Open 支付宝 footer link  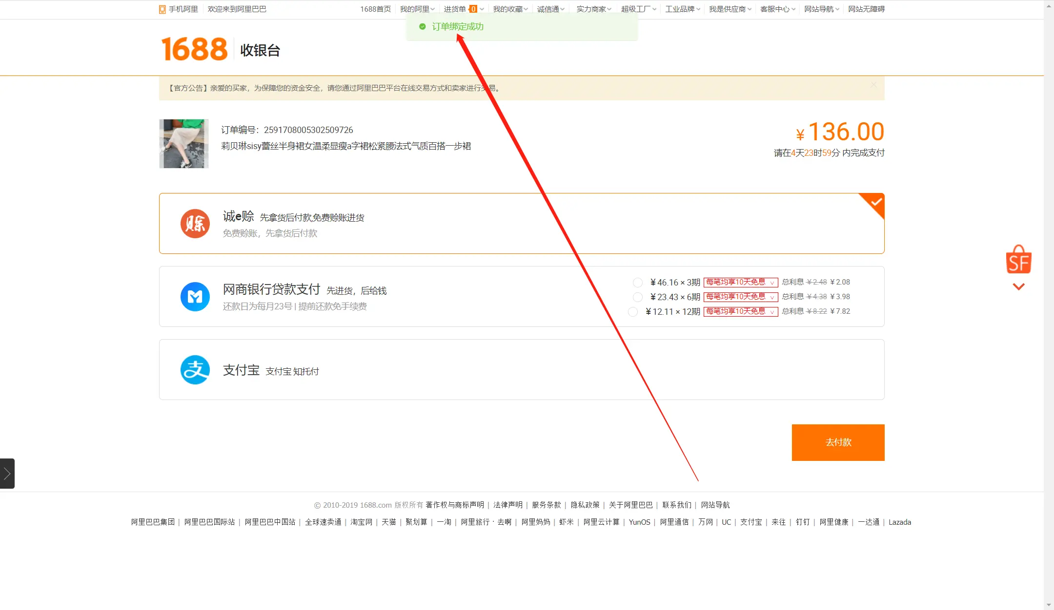point(751,522)
